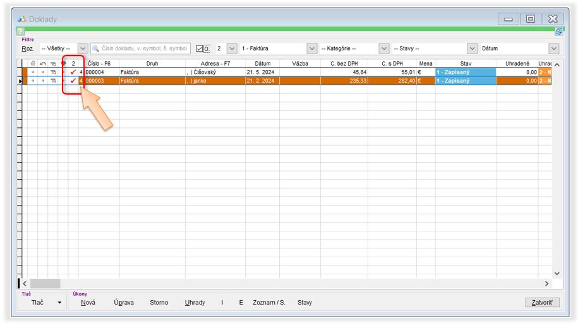Image resolution: width=578 pixels, height=326 pixels.
Task: Open the '-- Všetky --' dropdown
Action: [x=82, y=49]
